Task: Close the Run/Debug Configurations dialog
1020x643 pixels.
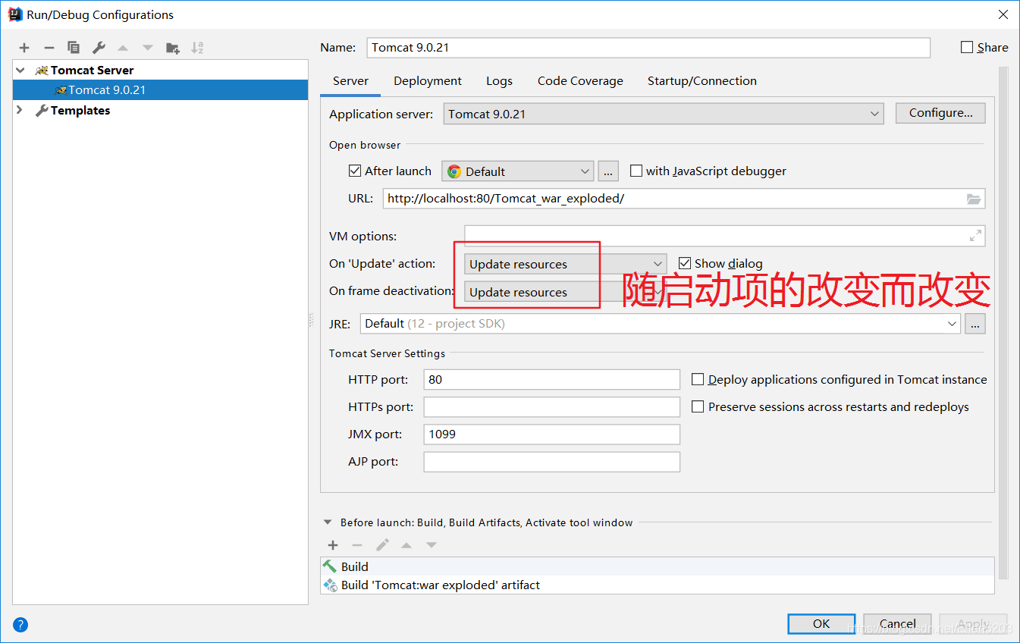Action: coord(1003,14)
